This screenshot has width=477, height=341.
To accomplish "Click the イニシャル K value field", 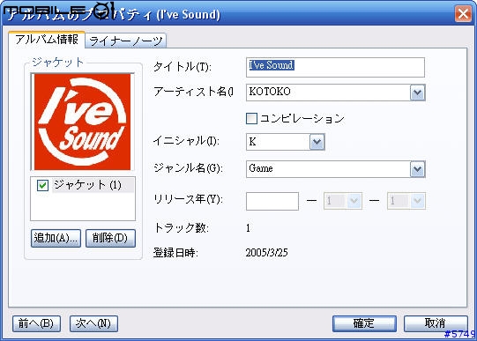I will pyautogui.click(x=278, y=142).
